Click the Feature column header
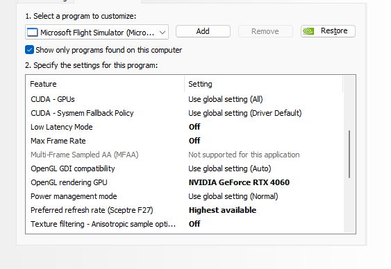Viewport: 391px width, 269px height. [43, 84]
